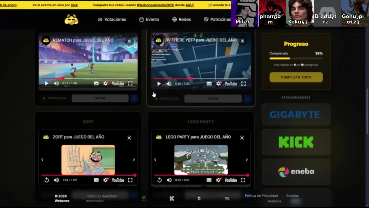Open the Redes menu item

pyautogui.click(x=182, y=19)
